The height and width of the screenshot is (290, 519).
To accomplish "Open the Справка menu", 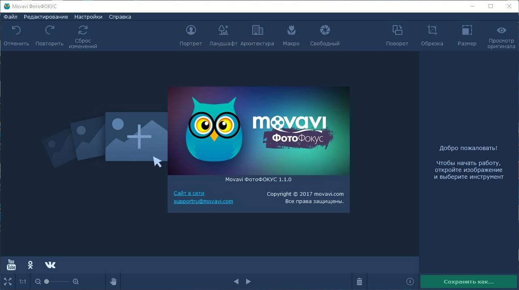I will coord(120,17).
